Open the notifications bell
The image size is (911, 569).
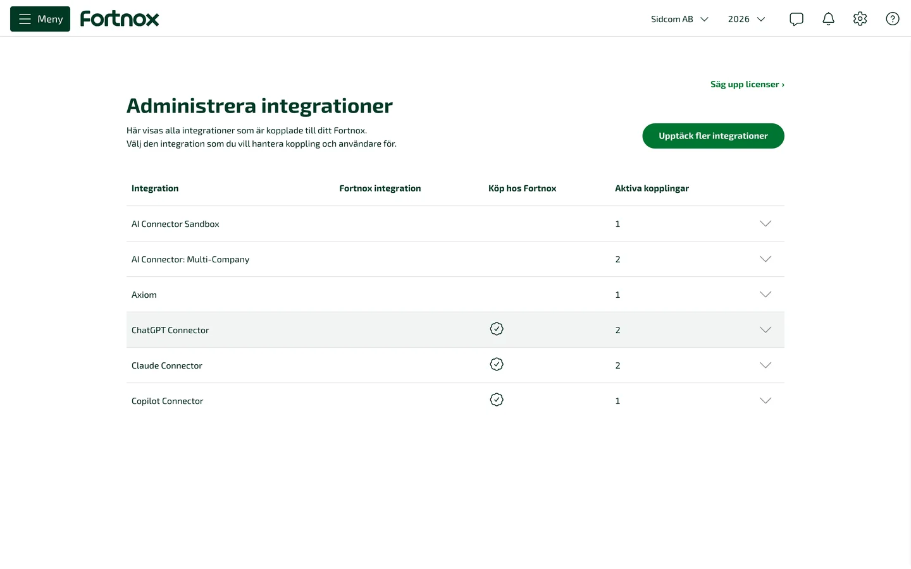[x=828, y=19]
